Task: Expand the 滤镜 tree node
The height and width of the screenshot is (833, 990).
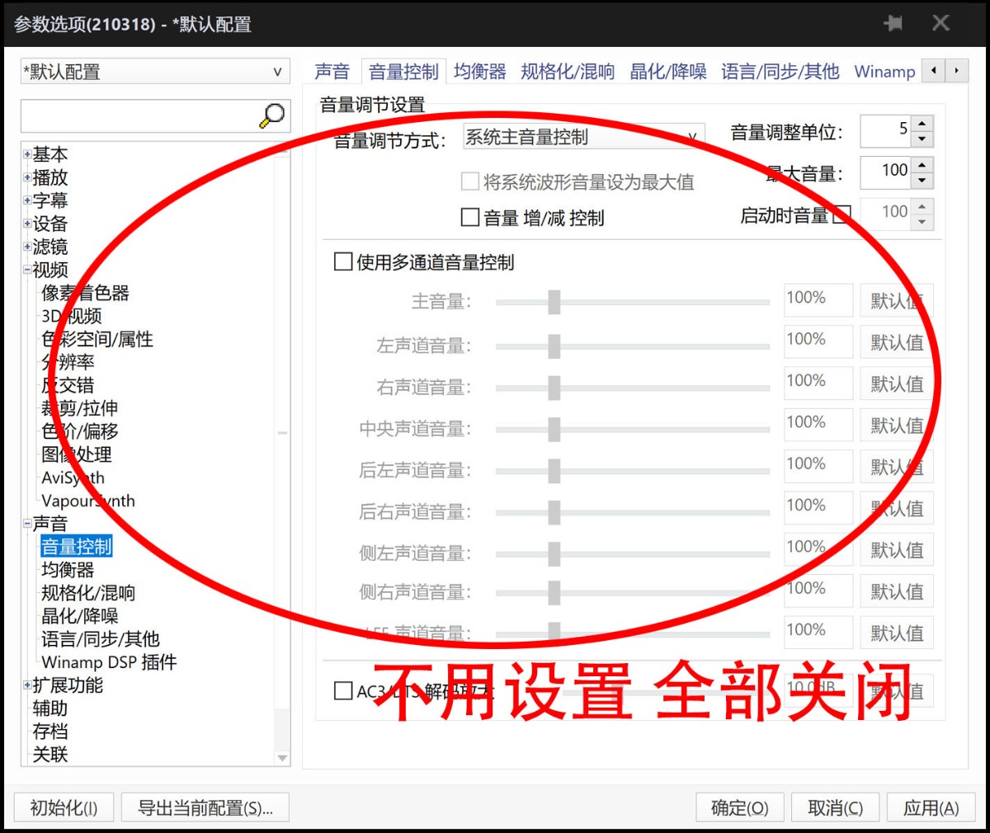Action: [27, 247]
